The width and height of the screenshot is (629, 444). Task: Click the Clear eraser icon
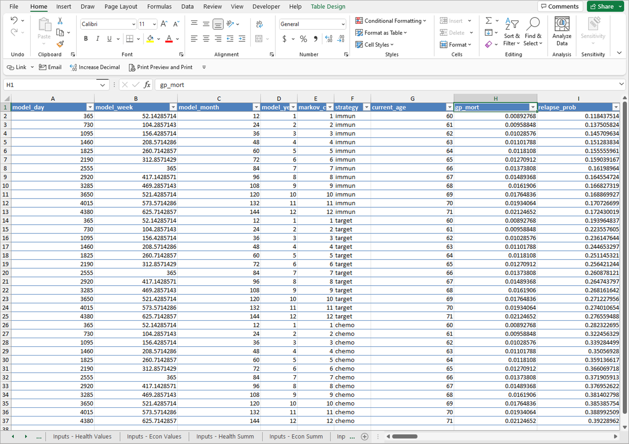489,44
